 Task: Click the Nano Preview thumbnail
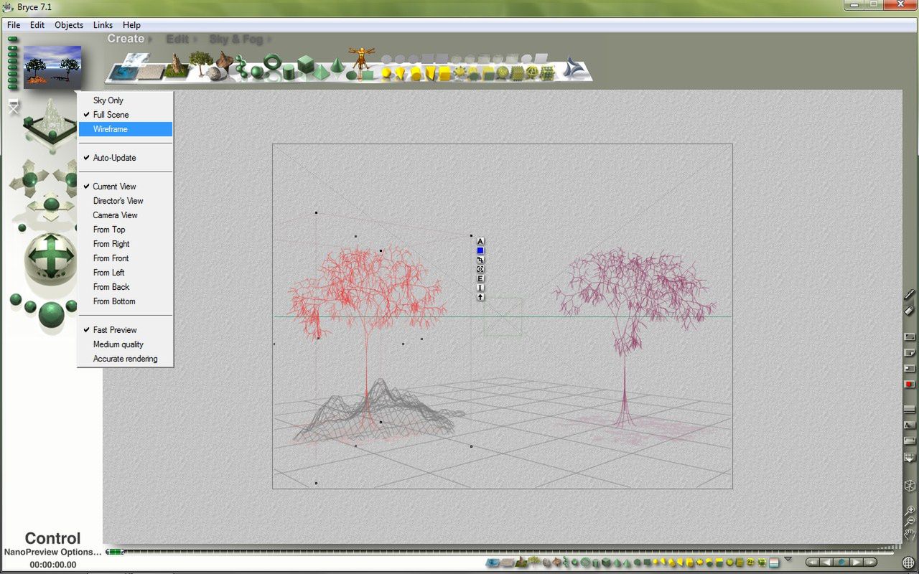52,67
